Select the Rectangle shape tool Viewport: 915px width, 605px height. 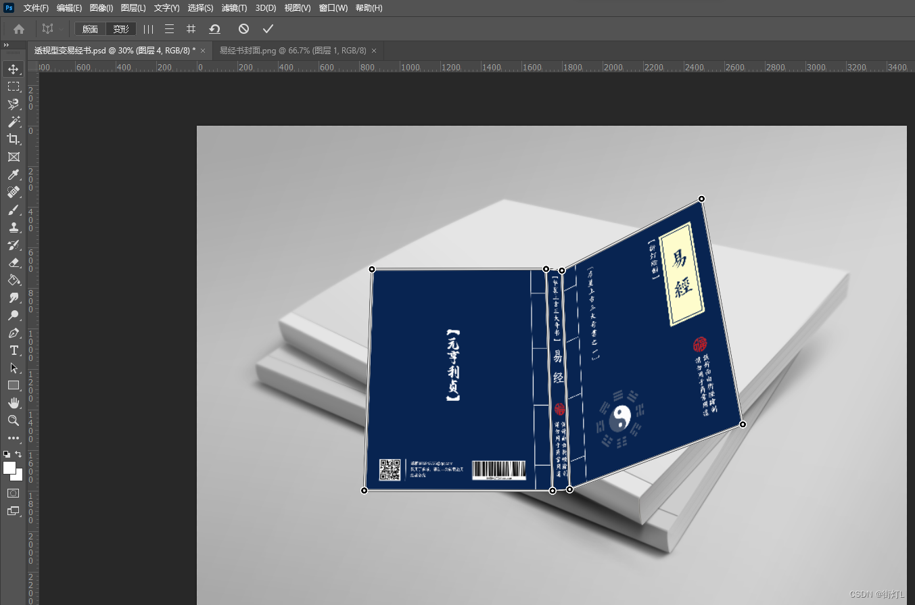coord(14,385)
